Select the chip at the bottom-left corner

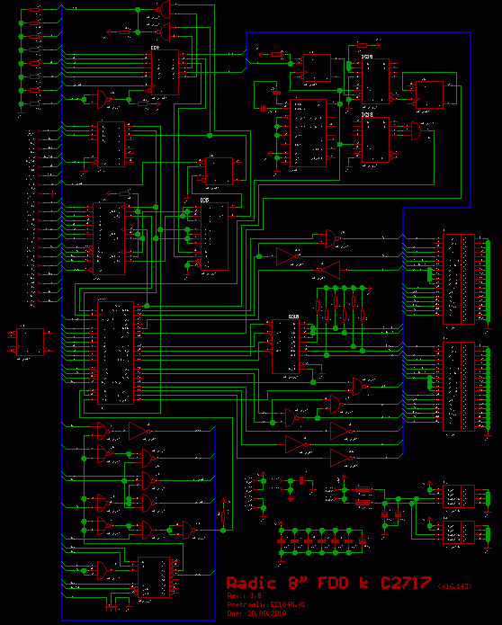[x=154, y=576]
